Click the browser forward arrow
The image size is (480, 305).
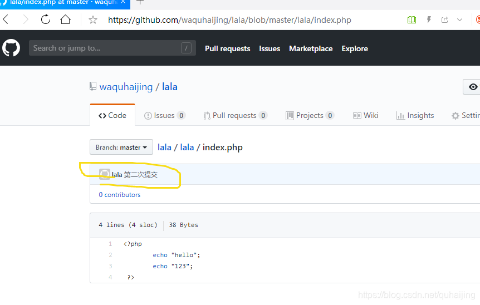26,19
